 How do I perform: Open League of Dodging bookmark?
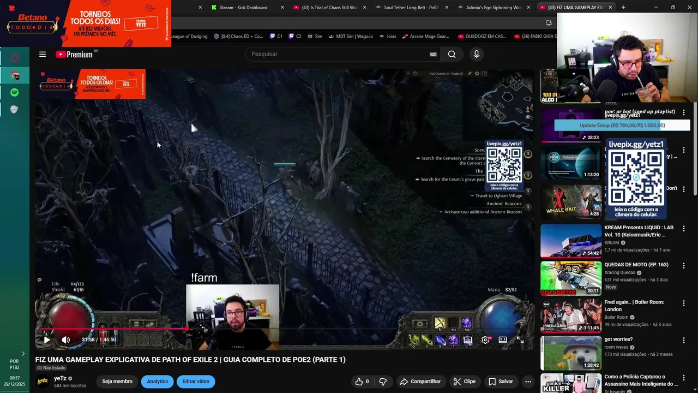[x=189, y=37]
